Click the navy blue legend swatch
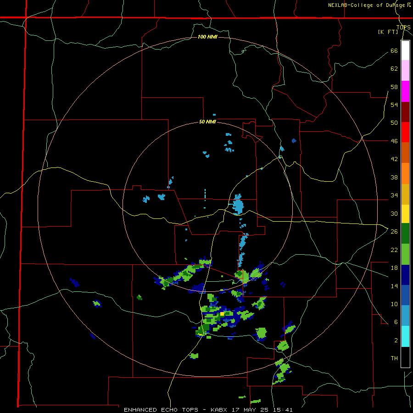Screen dimensions: 413x413 (405, 275)
